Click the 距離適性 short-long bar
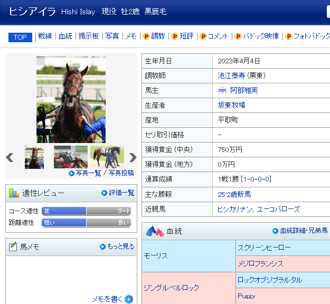This screenshot has height=304, width=330. tap(86, 223)
